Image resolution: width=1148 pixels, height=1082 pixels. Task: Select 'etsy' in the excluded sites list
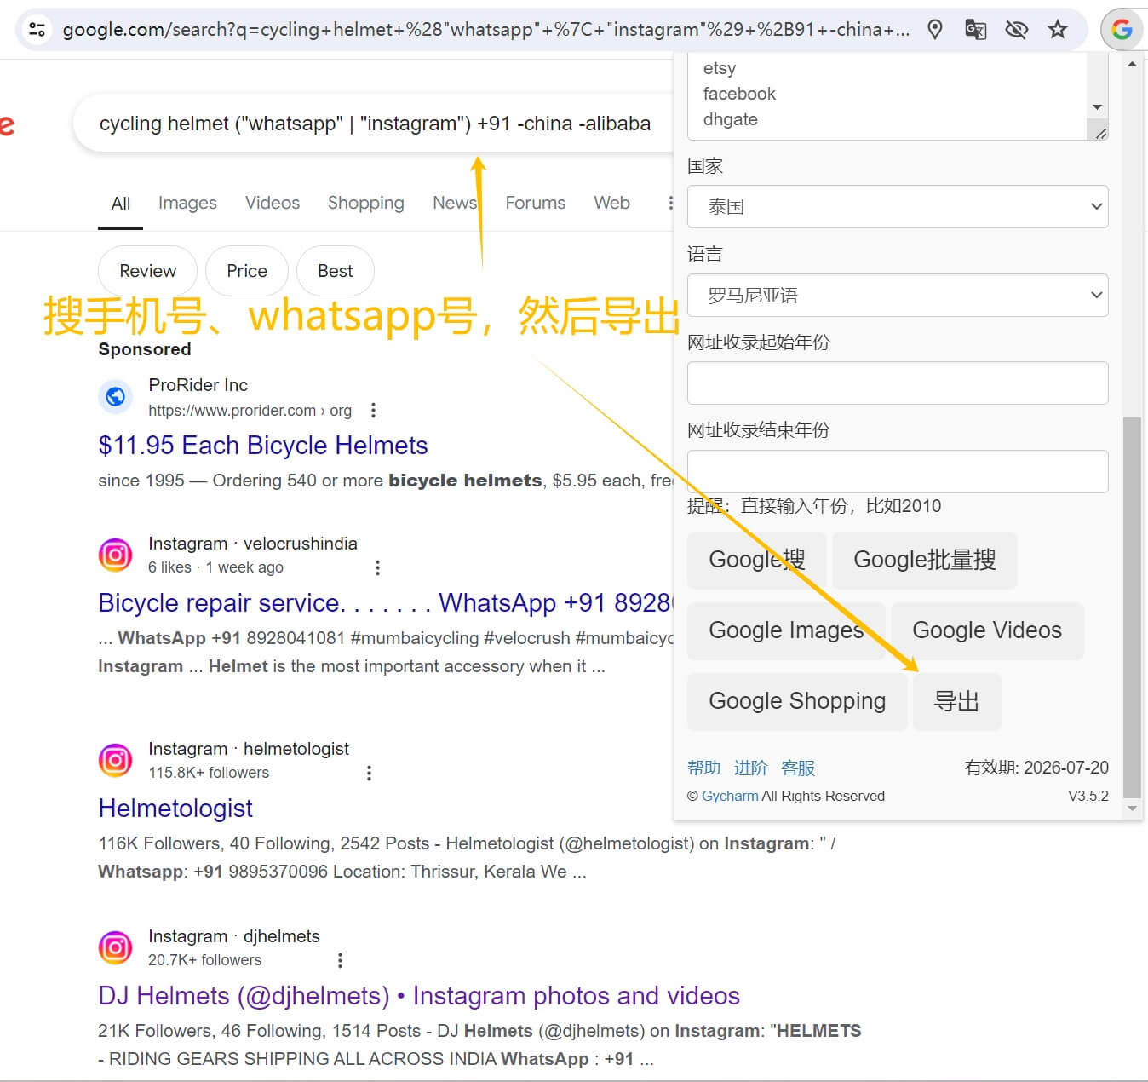pyautogui.click(x=720, y=68)
